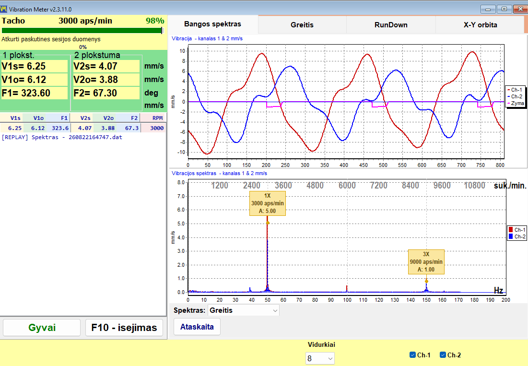Viewport: 528px width, 366px height.
Task: Click the V1s table column header
Action: (12, 118)
